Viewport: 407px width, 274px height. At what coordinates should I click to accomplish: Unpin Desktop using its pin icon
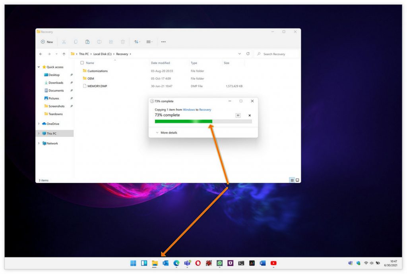pos(72,75)
